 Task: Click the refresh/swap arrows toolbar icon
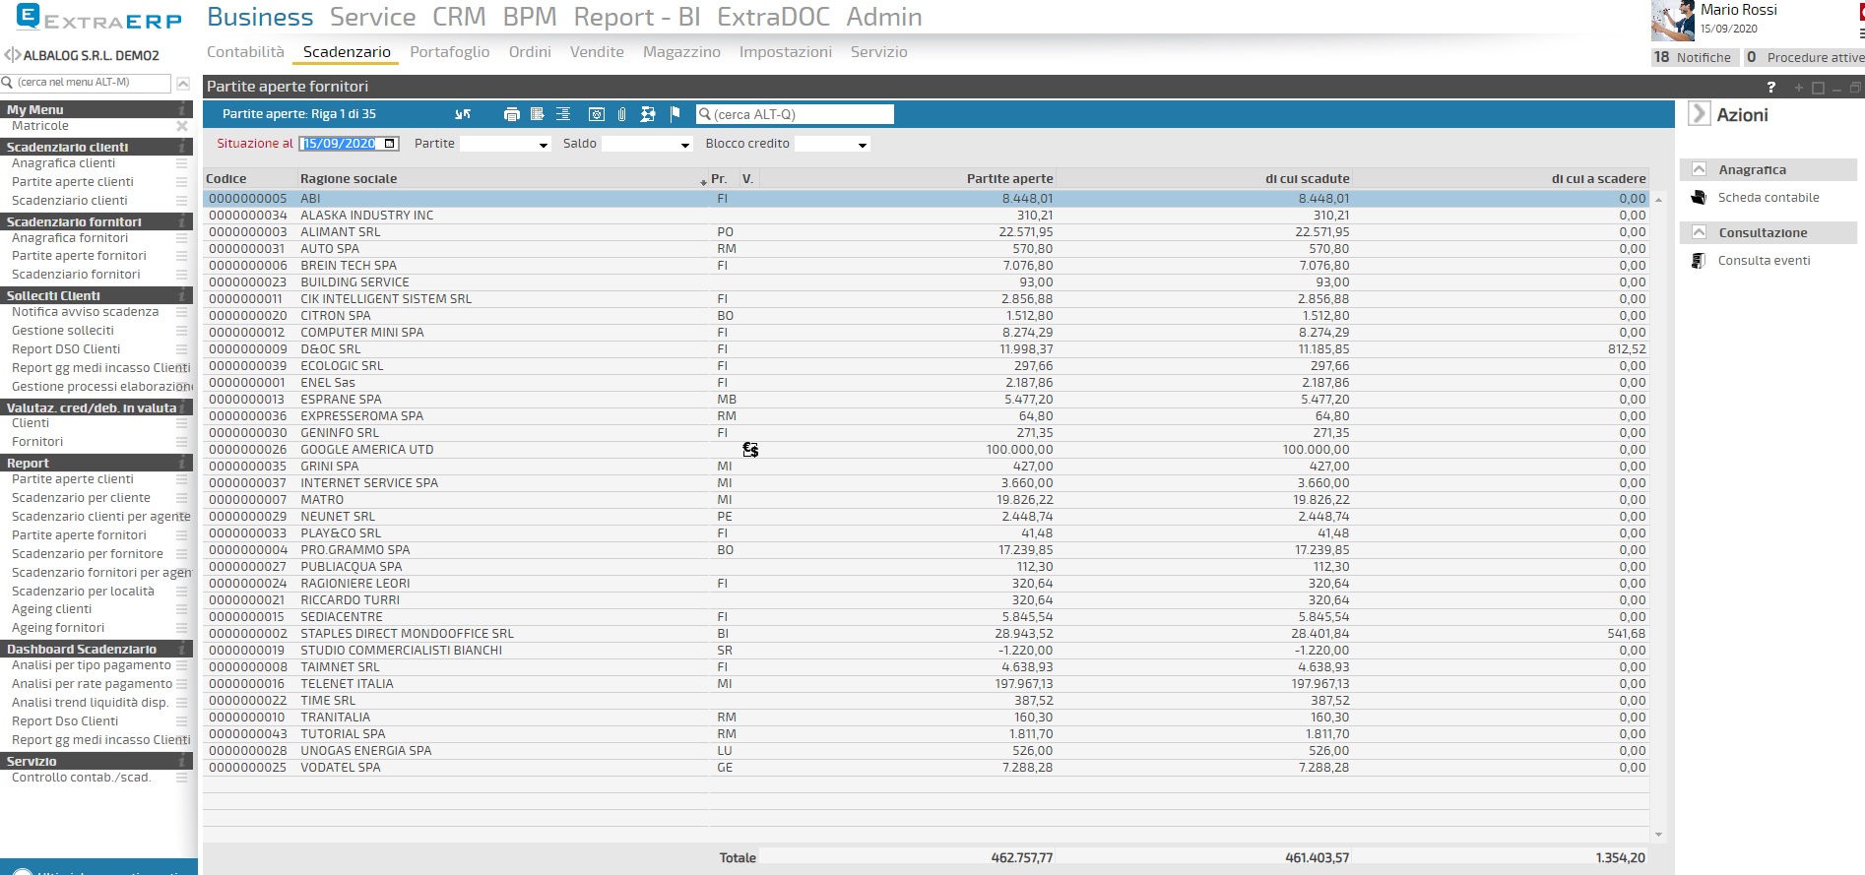(x=463, y=114)
